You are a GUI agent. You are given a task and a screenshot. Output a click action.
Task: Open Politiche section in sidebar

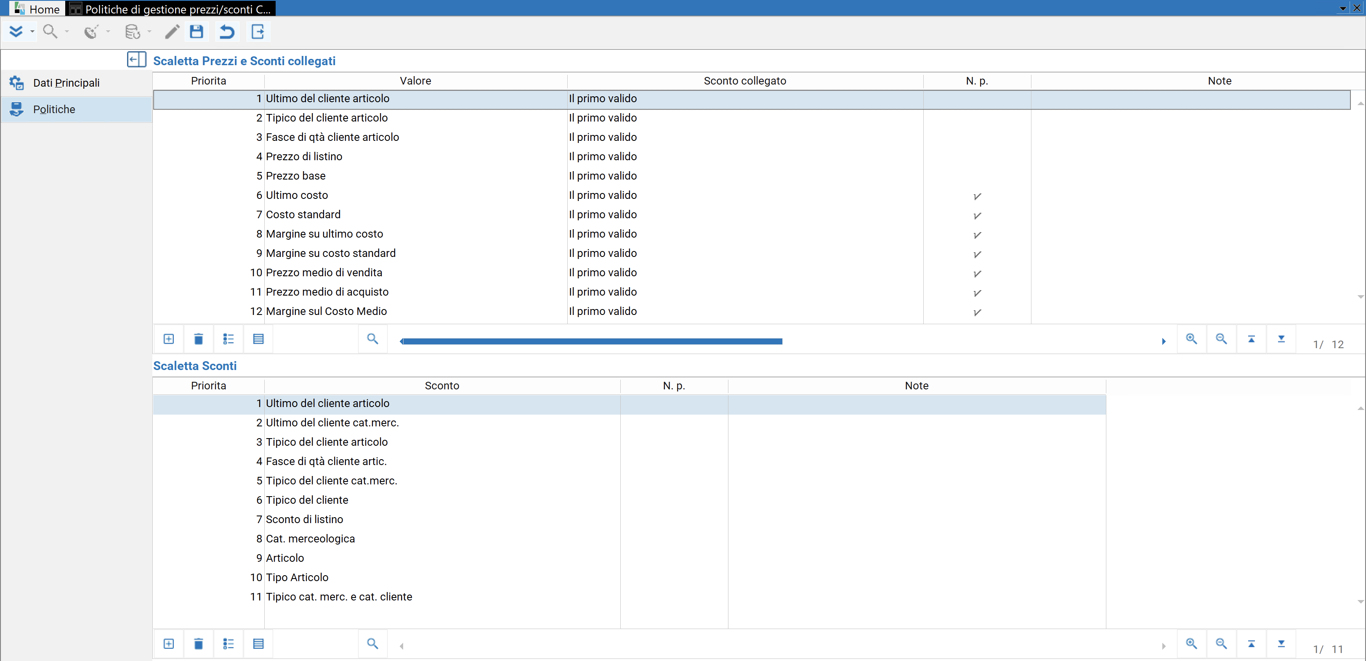[x=76, y=109]
